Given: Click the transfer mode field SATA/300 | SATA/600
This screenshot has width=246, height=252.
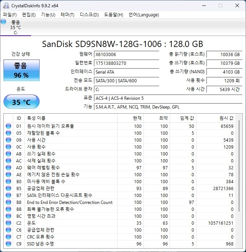Looking at the screenshot, I should [126, 80].
